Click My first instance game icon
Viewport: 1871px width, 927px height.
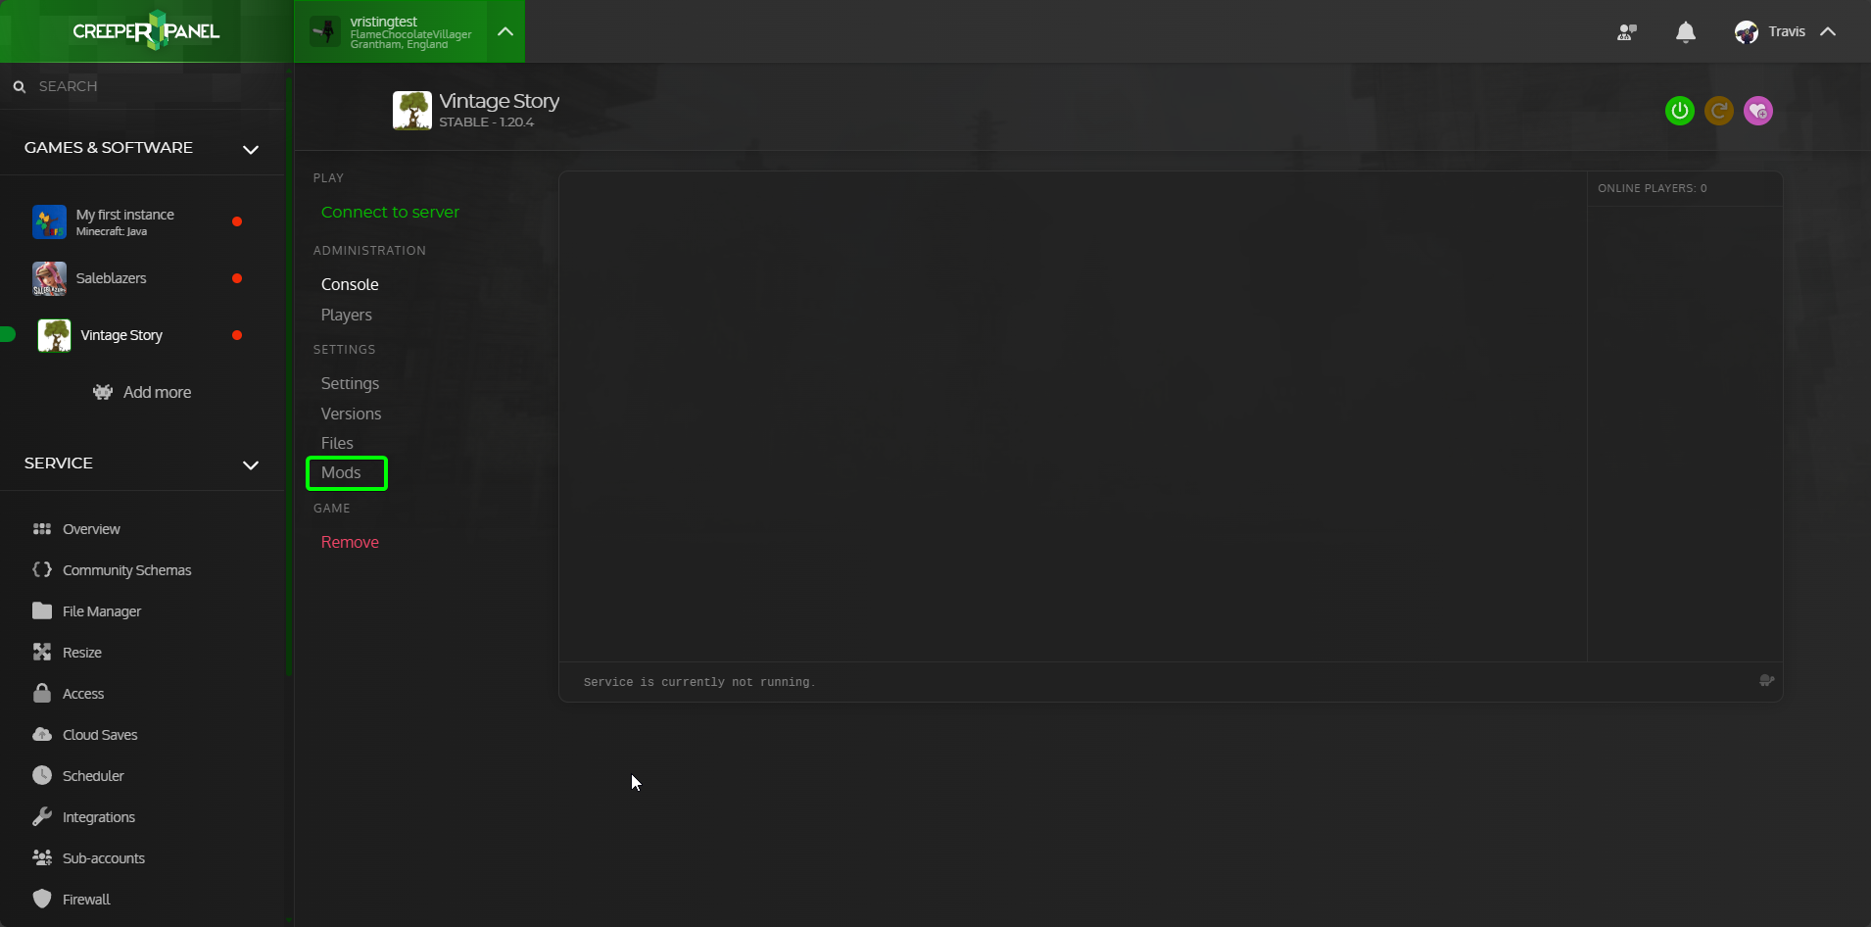point(49,221)
